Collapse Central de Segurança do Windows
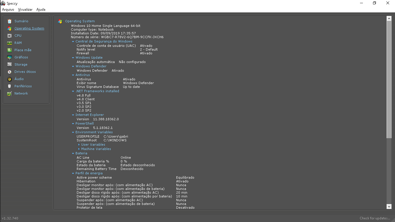Screen dimensions: 395x222 click(73, 42)
